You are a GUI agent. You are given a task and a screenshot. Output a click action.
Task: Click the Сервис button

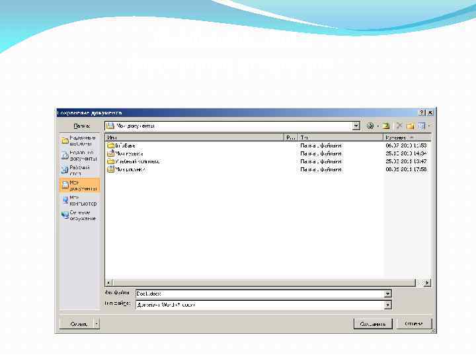[77, 324]
